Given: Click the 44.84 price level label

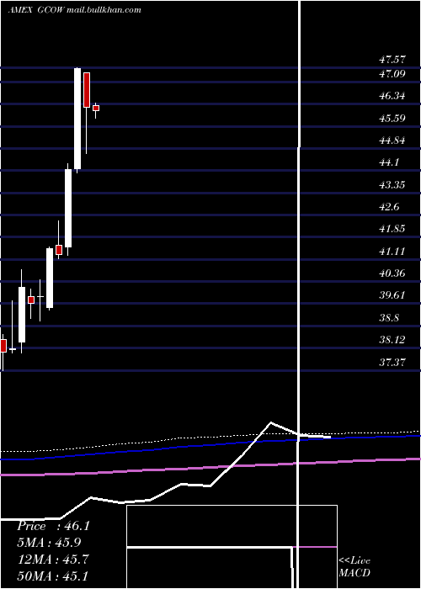Looking at the screenshot, I should (392, 141).
